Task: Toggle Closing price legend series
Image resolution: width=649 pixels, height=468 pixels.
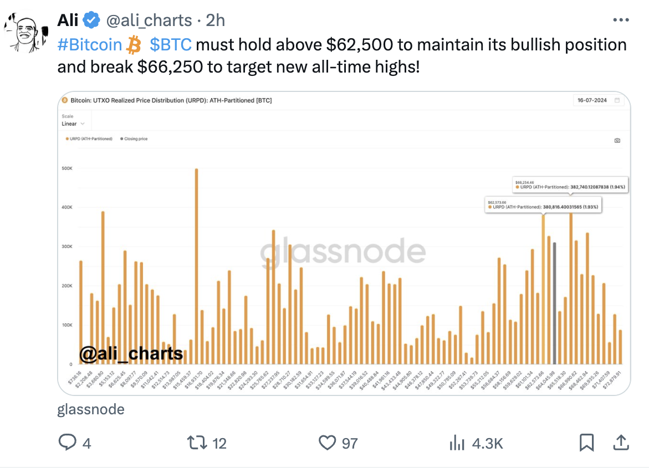Action: pos(134,139)
